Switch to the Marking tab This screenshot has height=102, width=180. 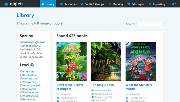tap(115, 4)
